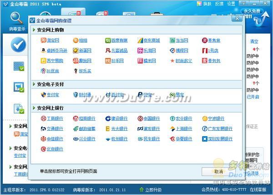Click the 京东商城 shop icon
Screen dimensions: 273x195
click(x=140, y=41)
